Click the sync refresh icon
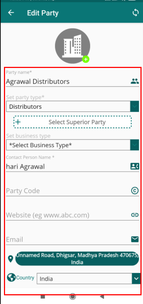 coord(136,13)
